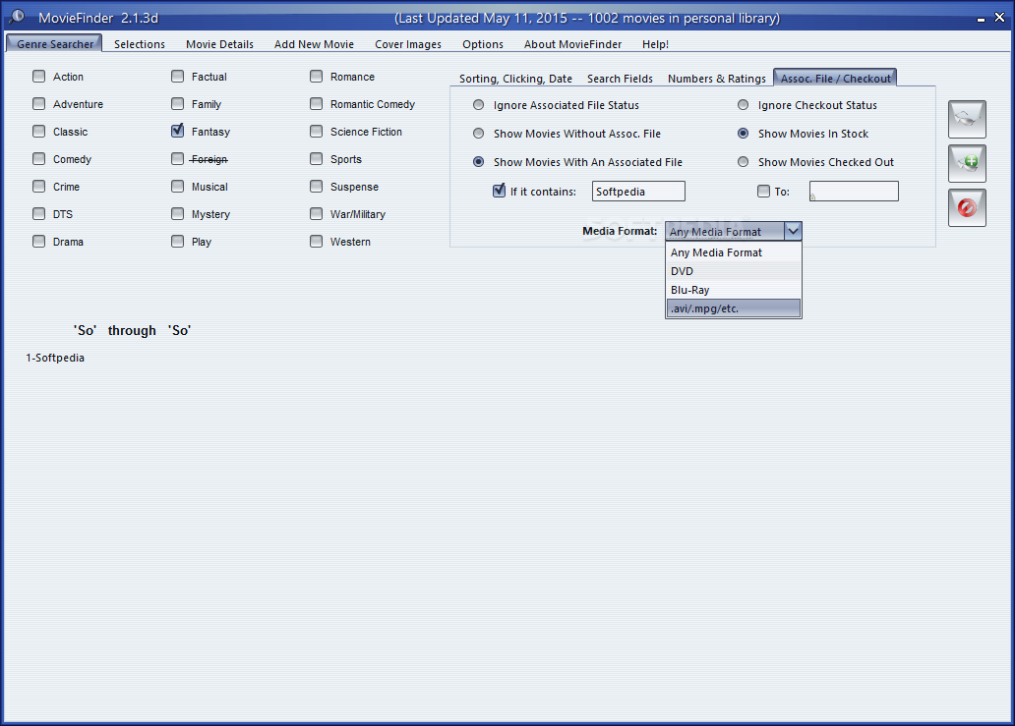Enable the DTS checkbox

(38, 214)
